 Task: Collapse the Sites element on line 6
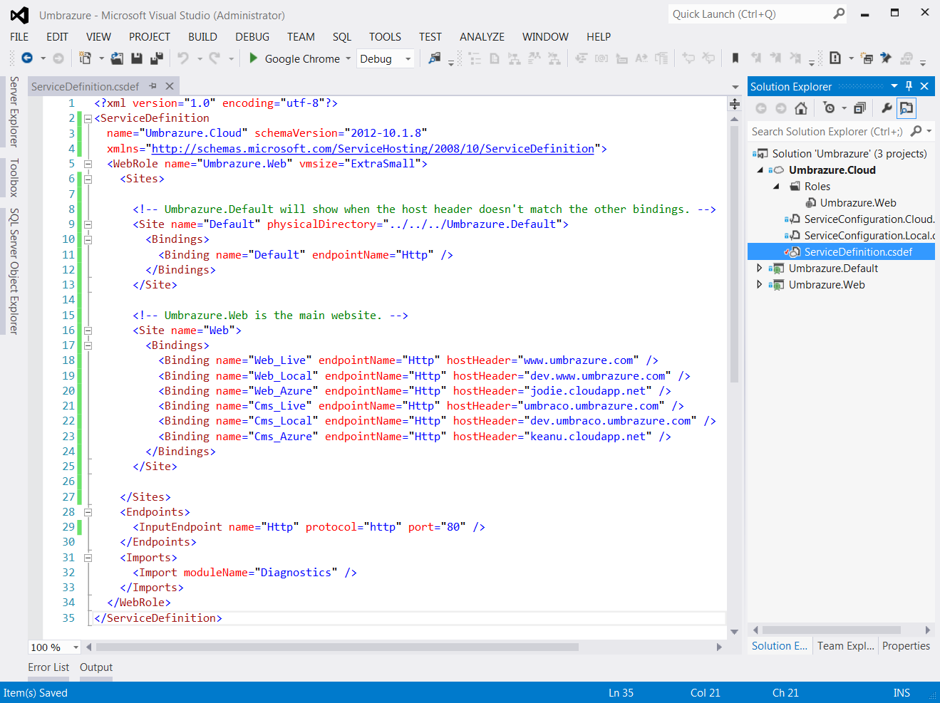pyautogui.click(x=88, y=179)
